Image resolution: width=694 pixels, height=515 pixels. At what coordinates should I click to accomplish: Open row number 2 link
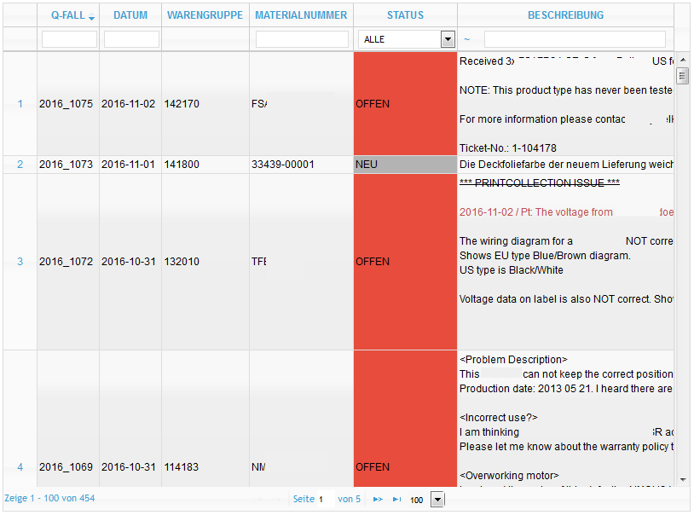[20, 165]
